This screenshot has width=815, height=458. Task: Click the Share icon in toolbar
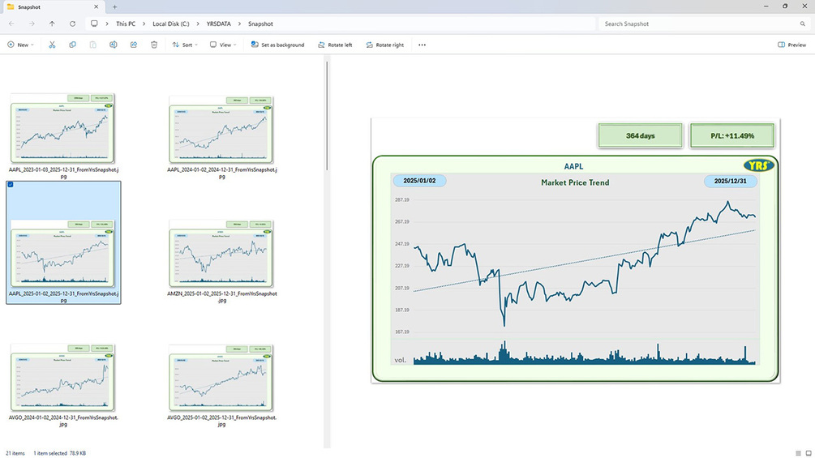pyautogui.click(x=134, y=45)
